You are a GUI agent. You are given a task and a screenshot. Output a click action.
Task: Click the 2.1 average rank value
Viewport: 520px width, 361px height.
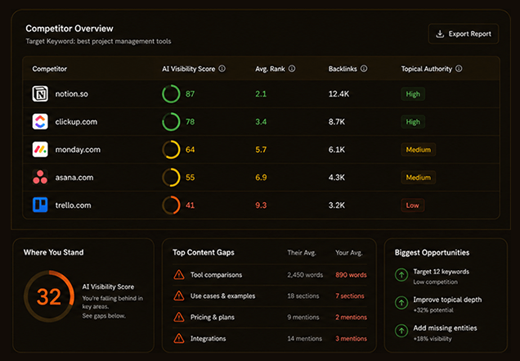click(x=261, y=94)
